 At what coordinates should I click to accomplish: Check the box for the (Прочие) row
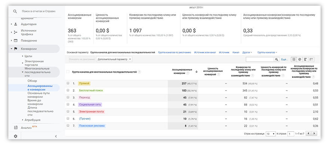coord(68,118)
